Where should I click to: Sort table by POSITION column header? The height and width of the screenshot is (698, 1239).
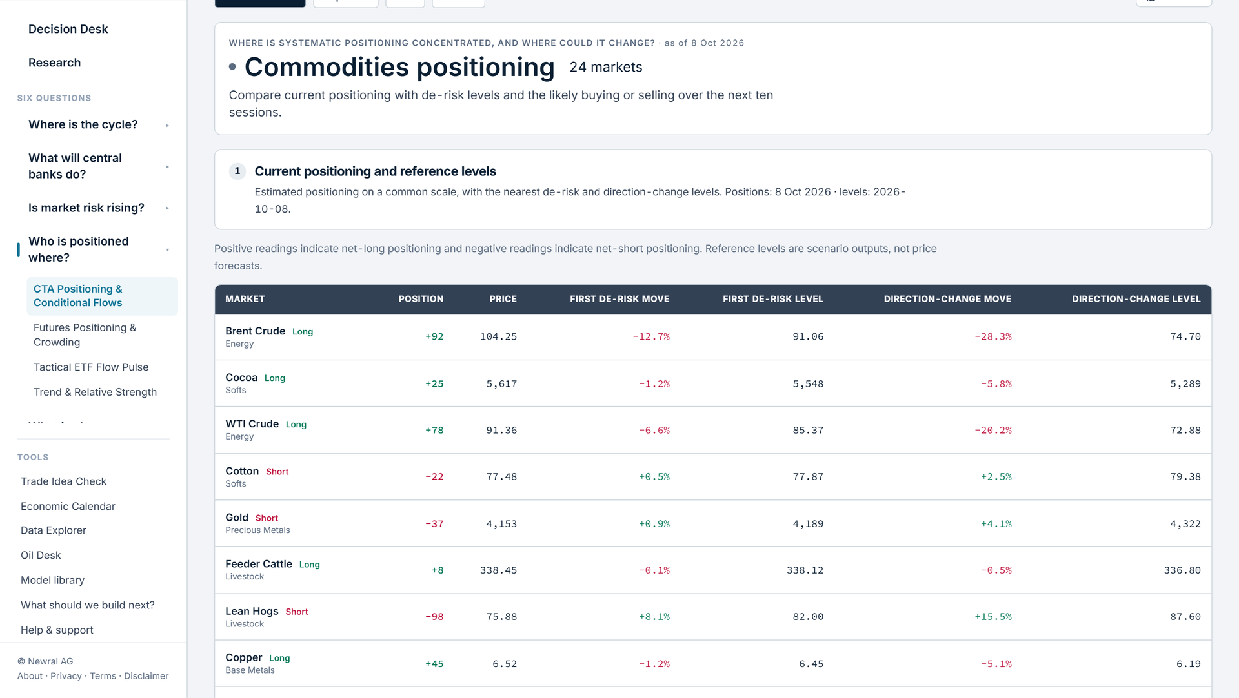pyautogui.click(x=421, y=299)
